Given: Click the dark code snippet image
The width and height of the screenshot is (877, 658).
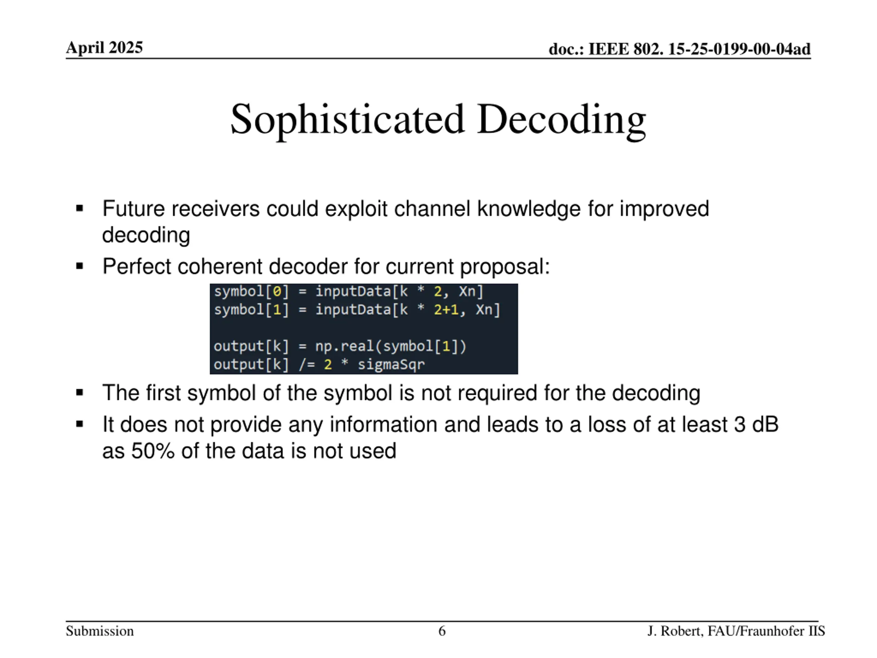Looking at the screenshot, I should (x=363, y=329).
